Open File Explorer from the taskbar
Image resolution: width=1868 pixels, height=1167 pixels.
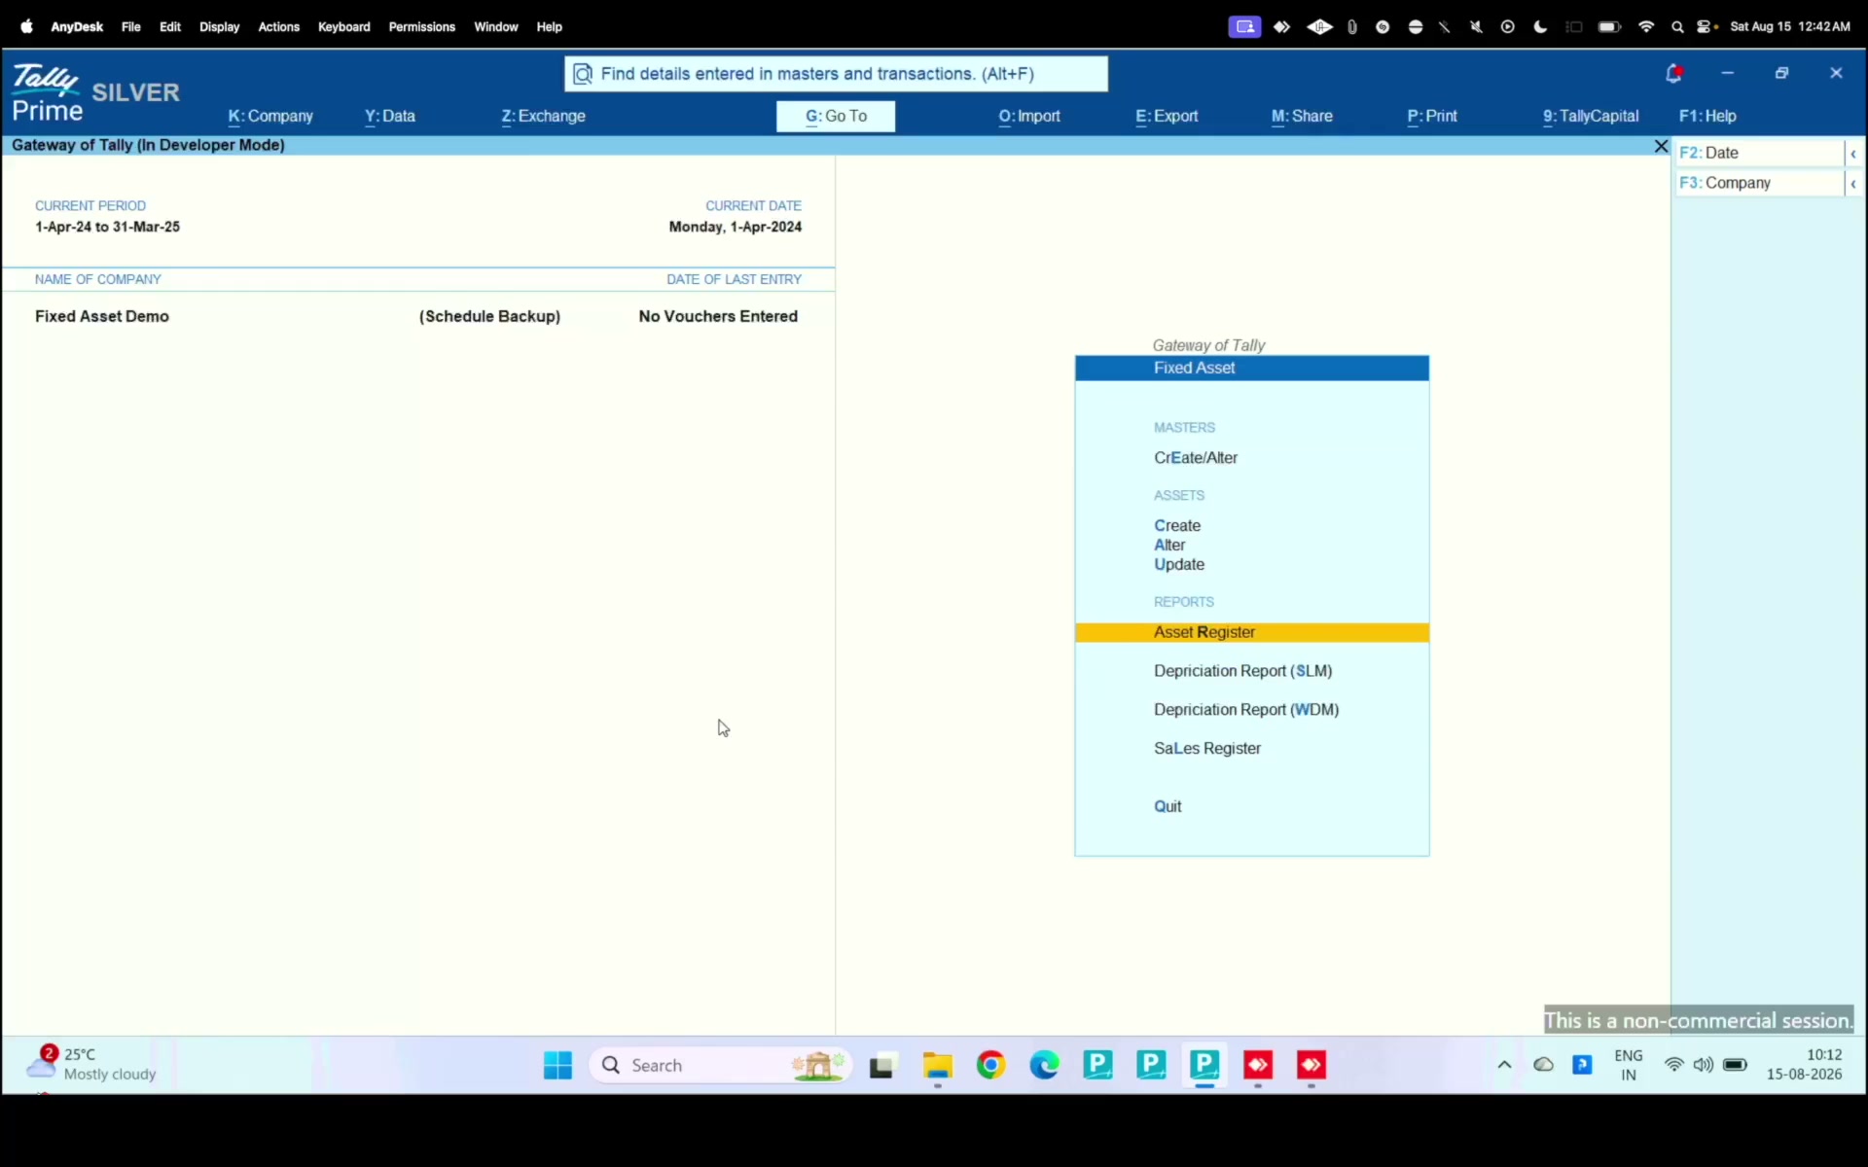click(937, 1065)
